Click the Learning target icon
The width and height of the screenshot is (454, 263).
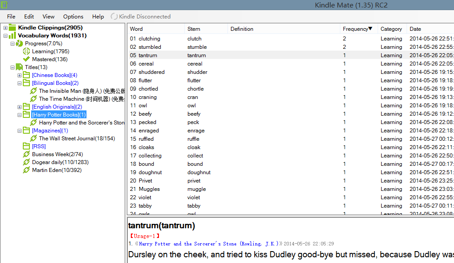coord(26,51)
